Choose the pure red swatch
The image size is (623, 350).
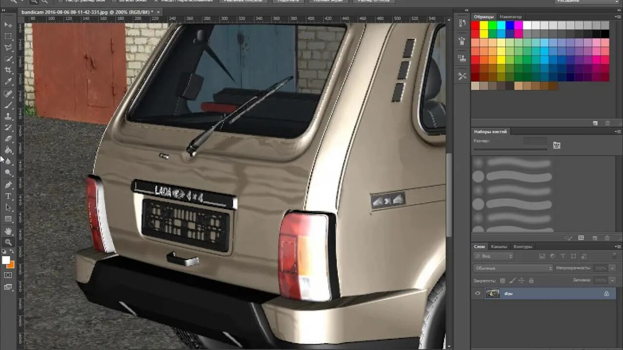point(475,25)
